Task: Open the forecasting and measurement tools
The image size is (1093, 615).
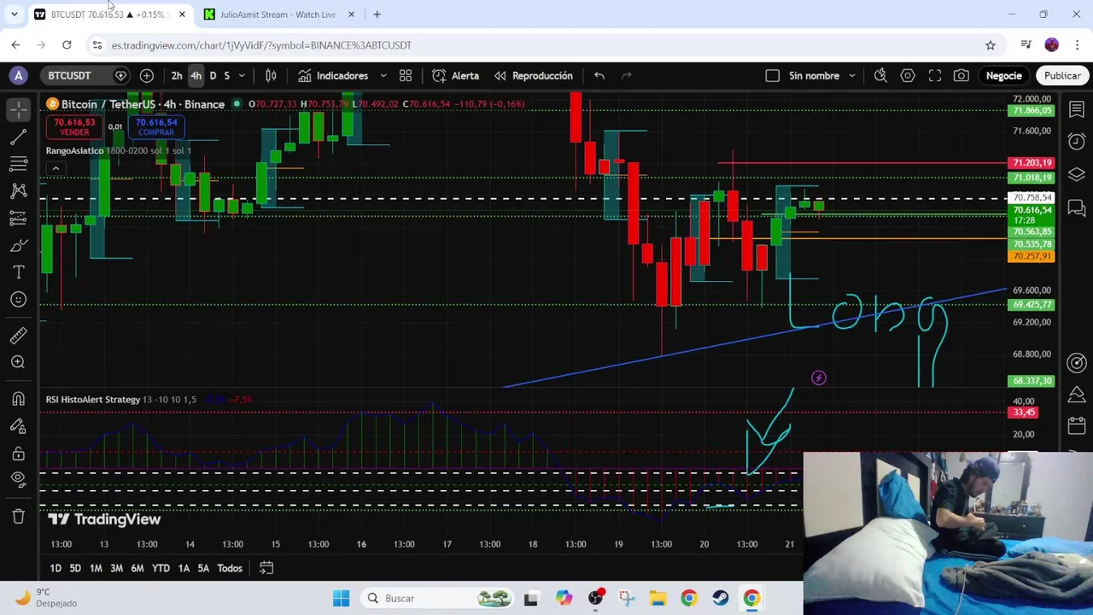Action: [19, 219]
